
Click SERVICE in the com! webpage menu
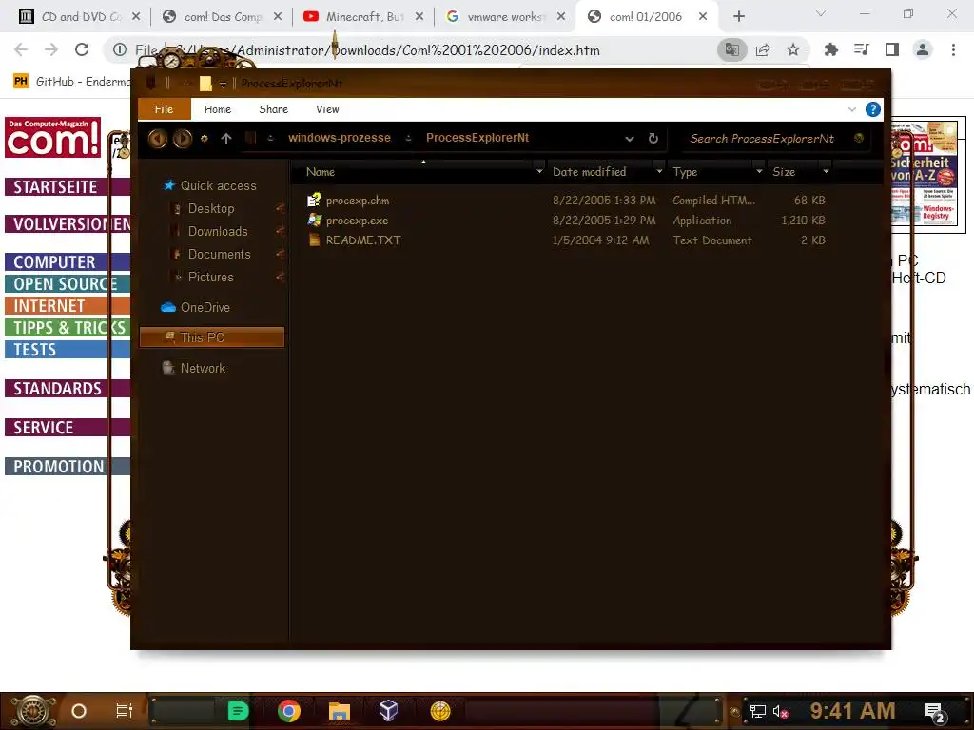(68, 427)
